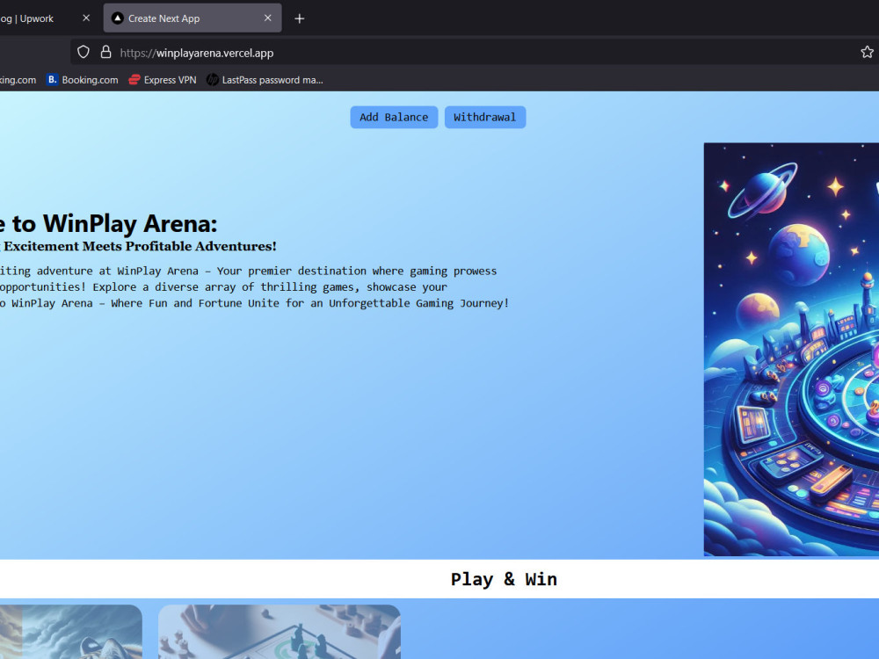
Task: Open the Express VPN bookmark
Action: 163,80
